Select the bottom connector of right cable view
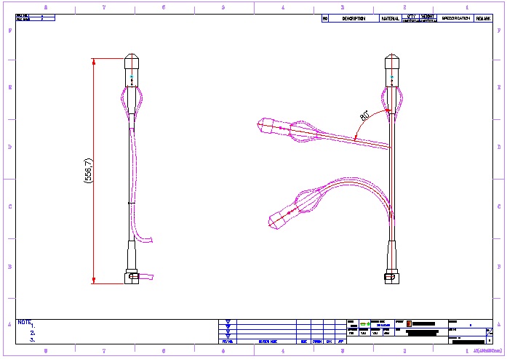The image size is (507, 359). pyautogui.click(x=391, y=273)
